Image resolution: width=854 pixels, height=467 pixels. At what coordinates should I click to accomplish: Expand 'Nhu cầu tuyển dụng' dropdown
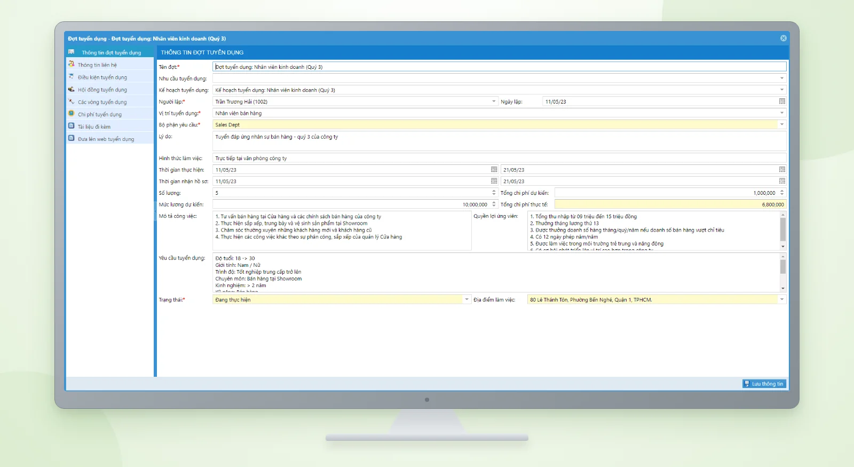782,78
